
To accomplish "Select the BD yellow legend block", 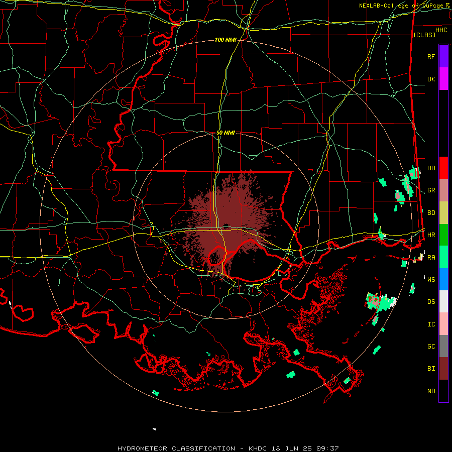I will point(443,213).
